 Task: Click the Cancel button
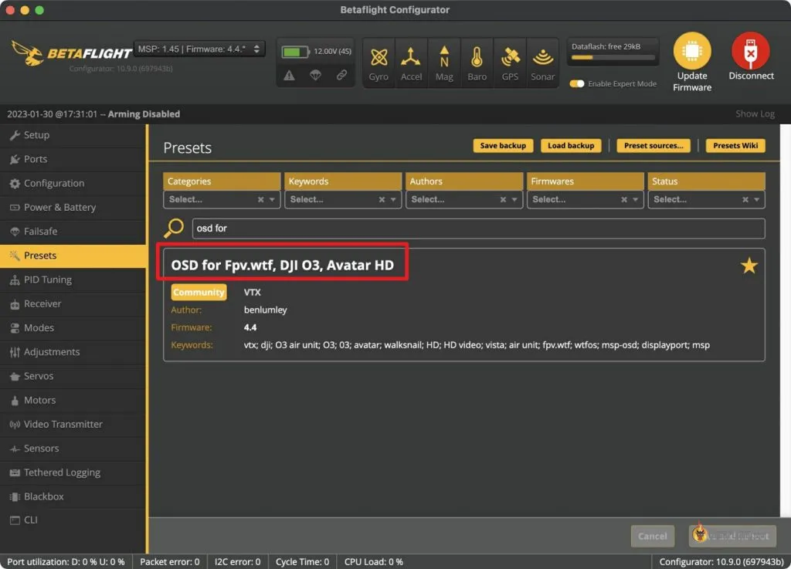point(652,537)
